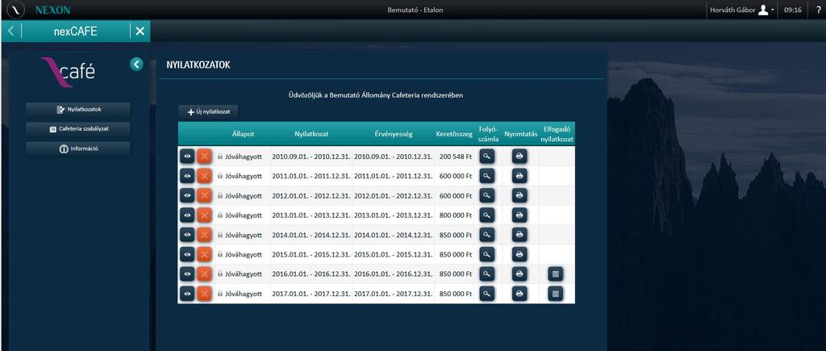826x351 pixels.
Task: Open Folyószámla for the 200 548 Ft row
Action: click(x=486, y=156)
